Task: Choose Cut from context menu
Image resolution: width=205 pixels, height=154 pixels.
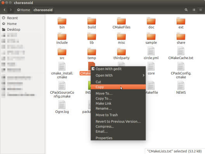Action: (x=118, y=82)
